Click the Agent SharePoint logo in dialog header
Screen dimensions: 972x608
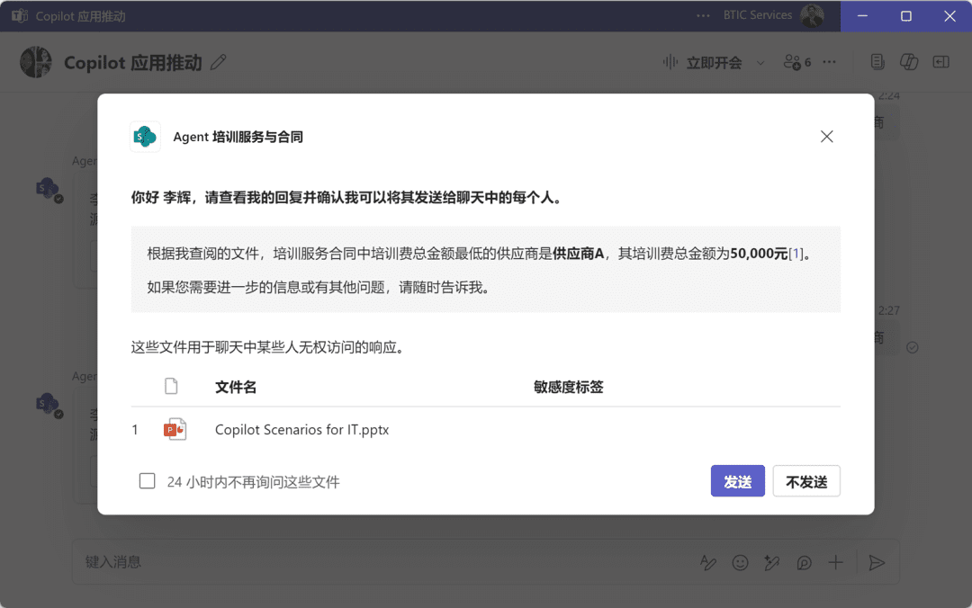tap(145, 137)
